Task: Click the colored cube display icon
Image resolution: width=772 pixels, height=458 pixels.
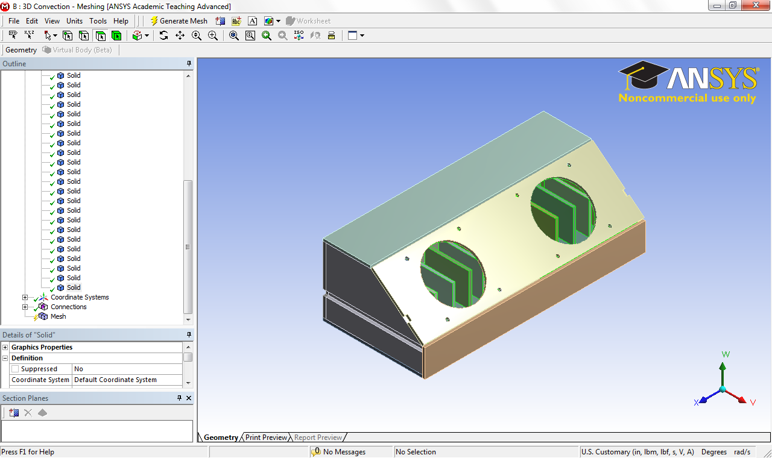Action: pos(268,20)
